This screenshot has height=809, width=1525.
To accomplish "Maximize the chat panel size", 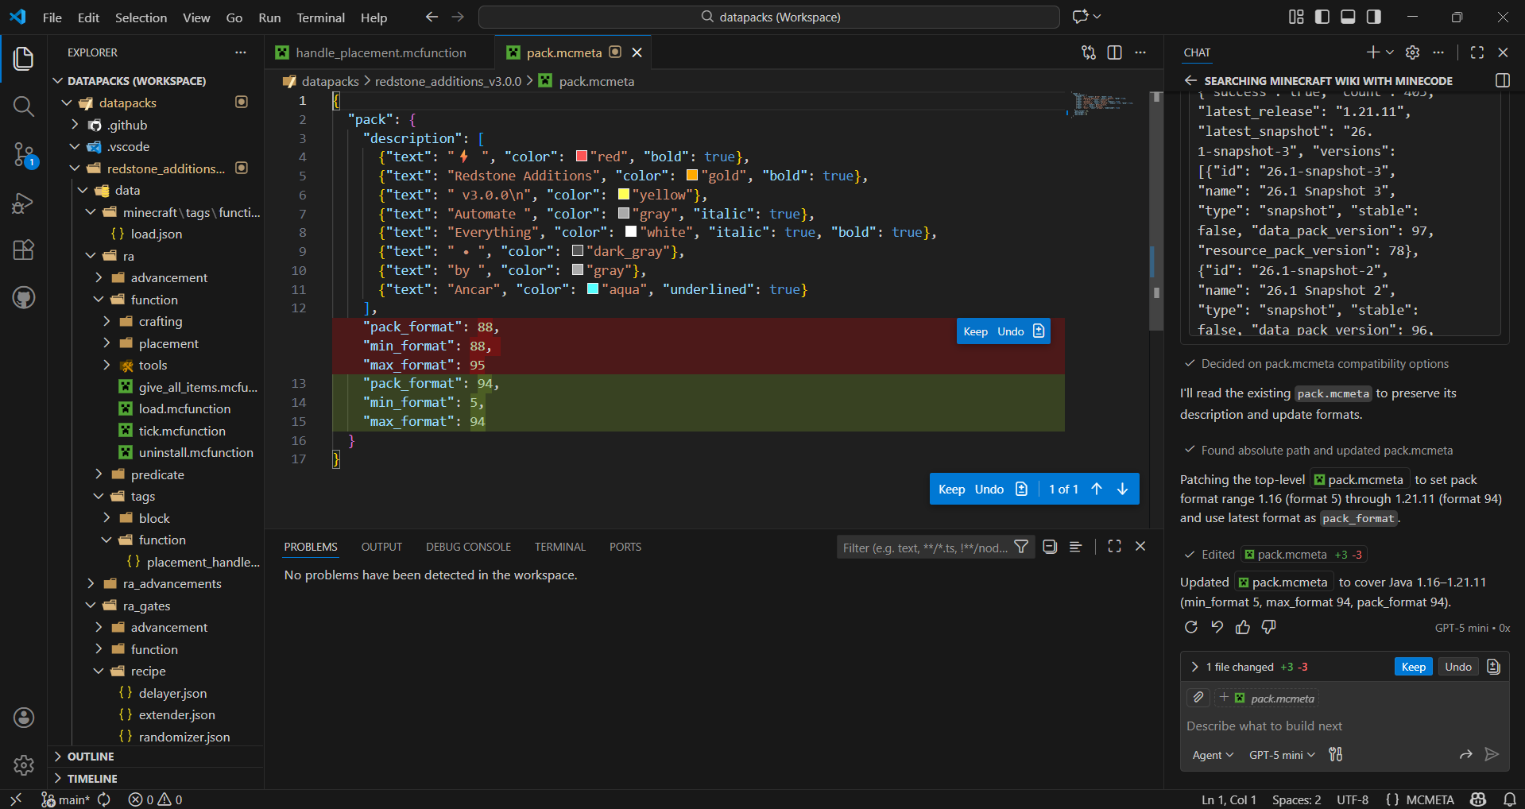I will (1477, 52).
